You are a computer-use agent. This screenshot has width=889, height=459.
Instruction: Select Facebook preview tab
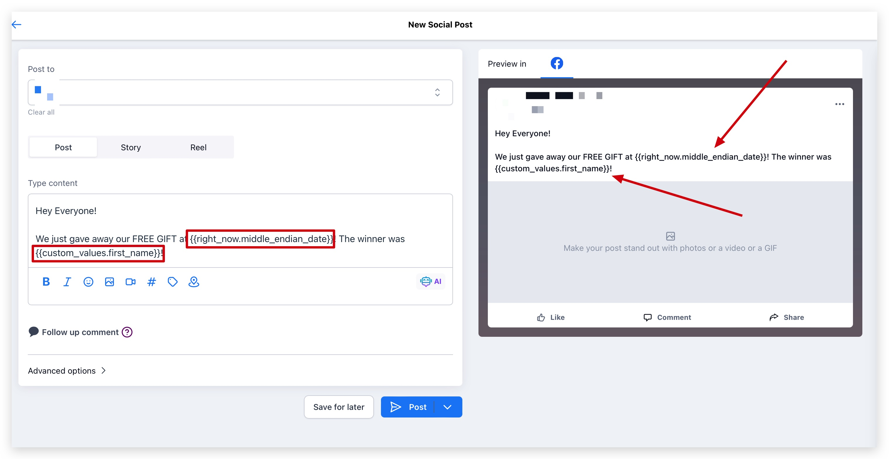coord(556,63)
